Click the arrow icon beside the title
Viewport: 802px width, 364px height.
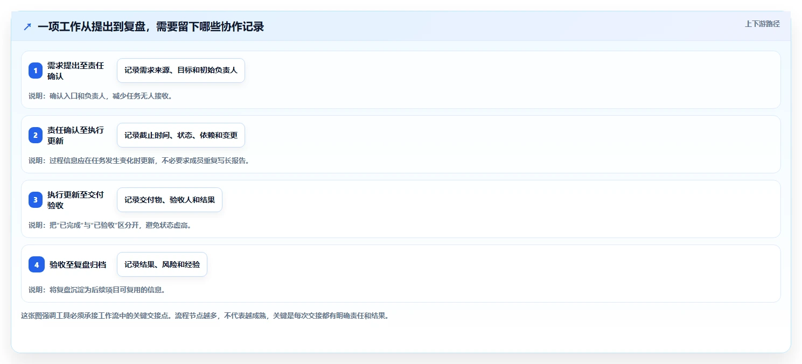point(27,26)
